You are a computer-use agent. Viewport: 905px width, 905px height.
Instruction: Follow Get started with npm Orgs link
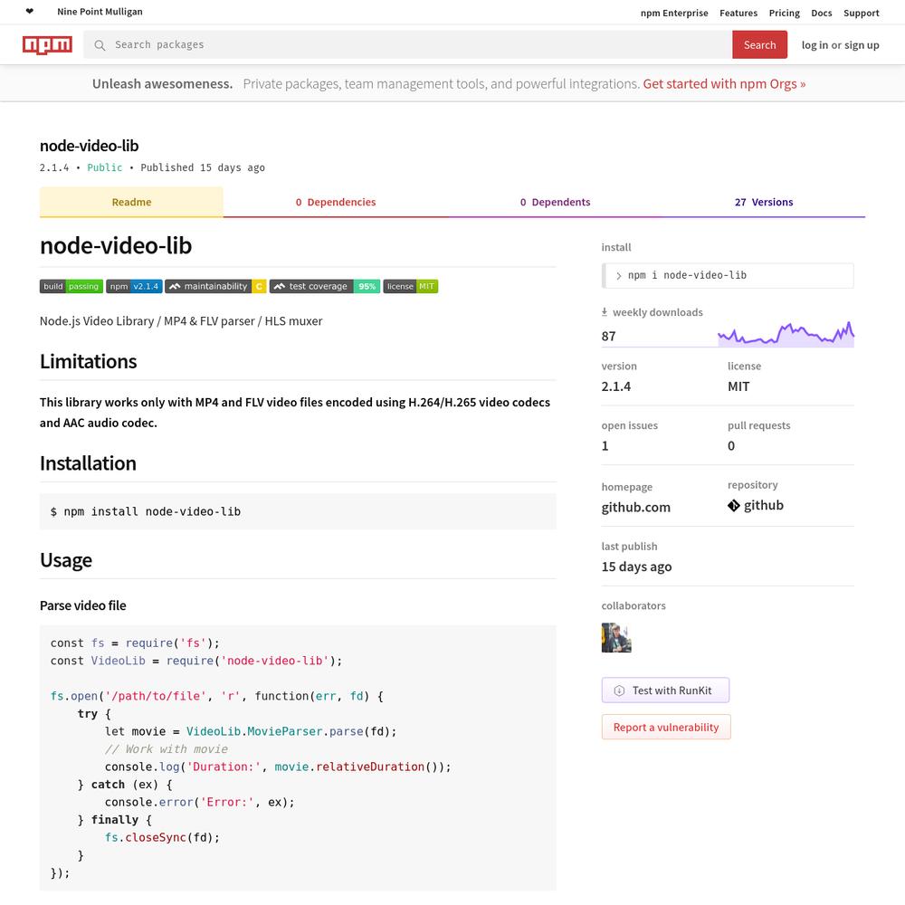tap(724, 83)
